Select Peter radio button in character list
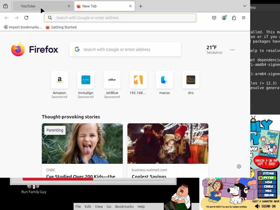 click(x=261, y=178)
